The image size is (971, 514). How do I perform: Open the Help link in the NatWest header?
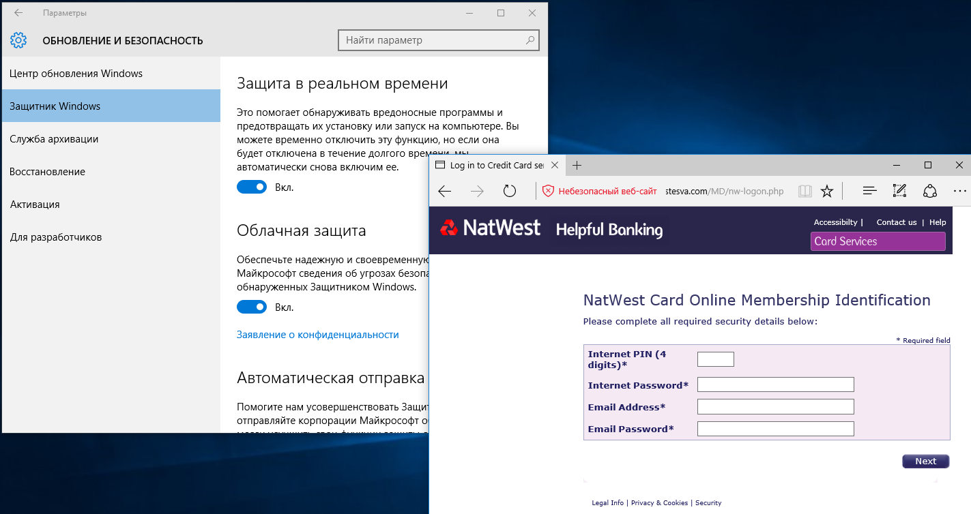[x=938, y=222]
